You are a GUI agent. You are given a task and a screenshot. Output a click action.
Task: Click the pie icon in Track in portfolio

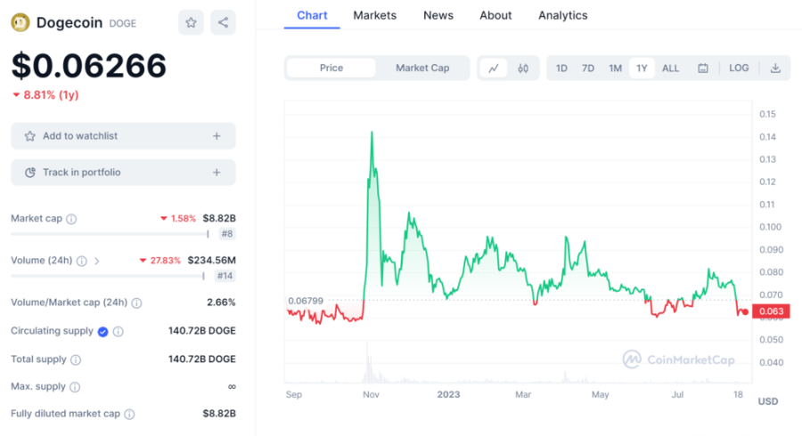coord(30,173)
